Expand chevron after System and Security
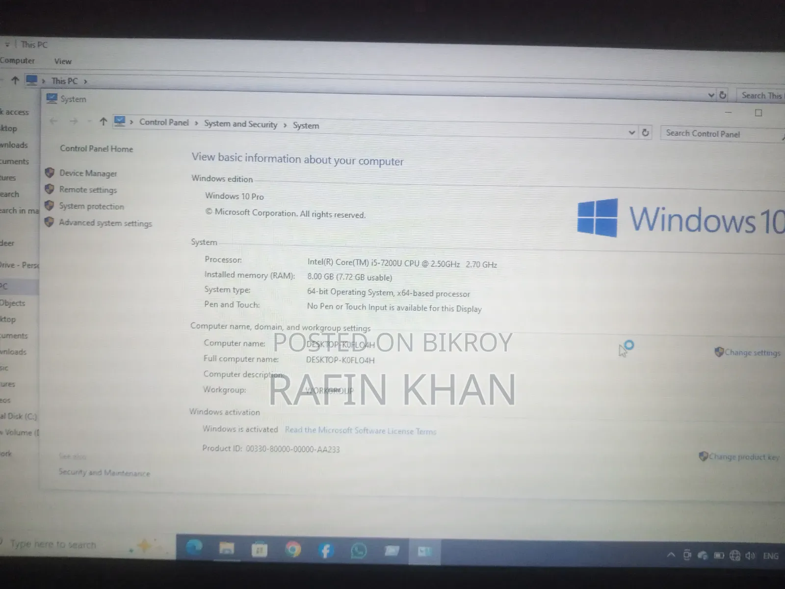Viewport: 785px width, 589px height. pyautogui.click(x=285, y=125)
